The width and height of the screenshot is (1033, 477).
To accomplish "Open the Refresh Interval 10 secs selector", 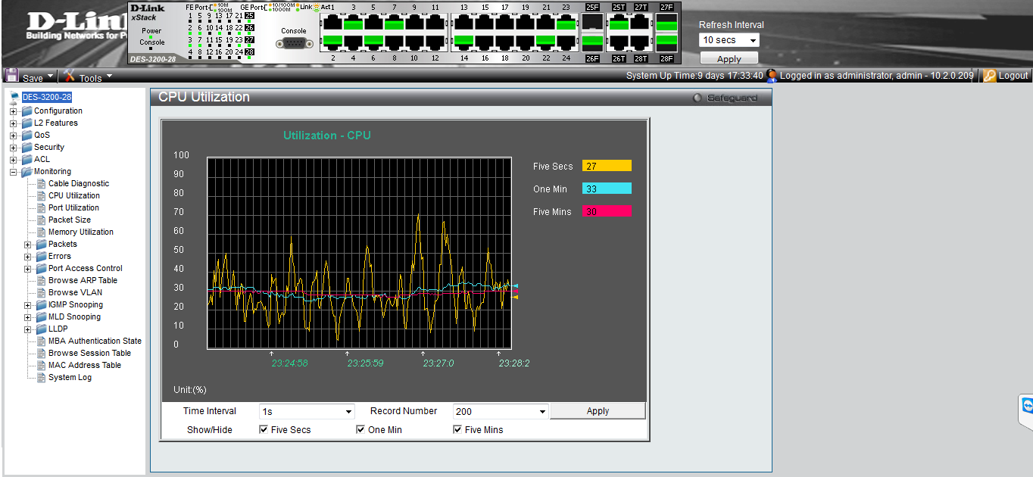I will 729,40.
